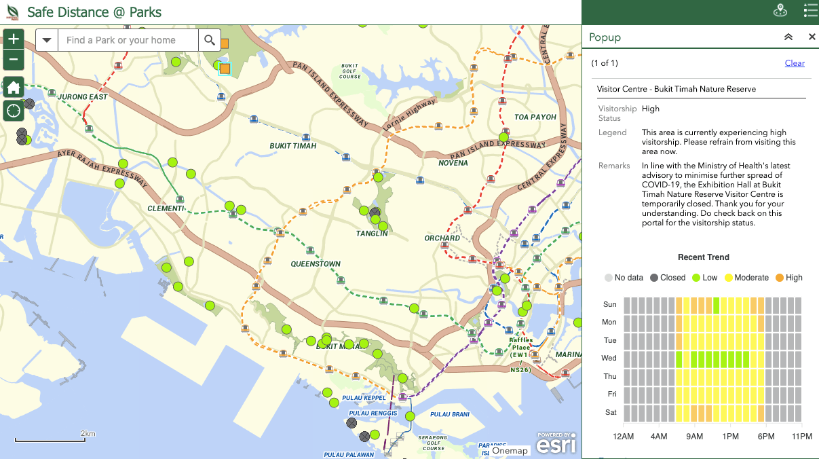Image resolution: width=819 pixels, height=459 pixels.
Task: Click the Safe Distance @ Parks title
Action: tap(94, 12)
